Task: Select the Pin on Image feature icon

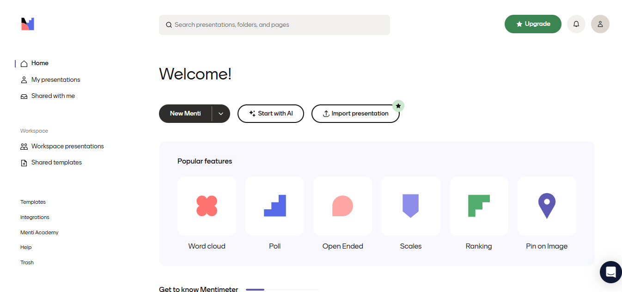Action: click(x=547, y=206)
